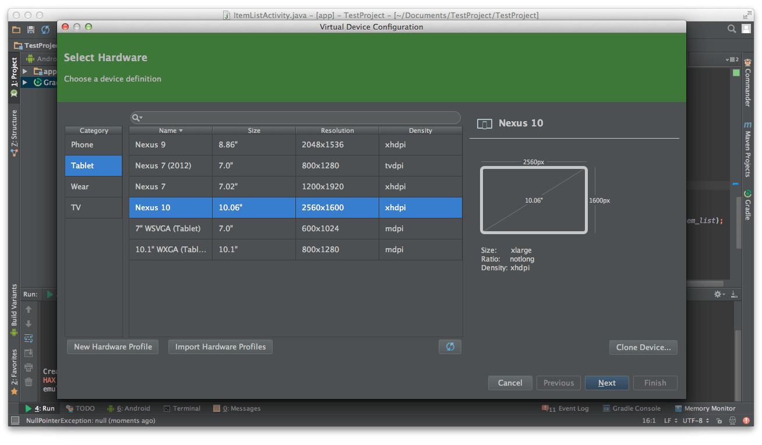Click the Cancel button
Image resolution: width=762 pixels, height=445 pixels.
(510, 383)
